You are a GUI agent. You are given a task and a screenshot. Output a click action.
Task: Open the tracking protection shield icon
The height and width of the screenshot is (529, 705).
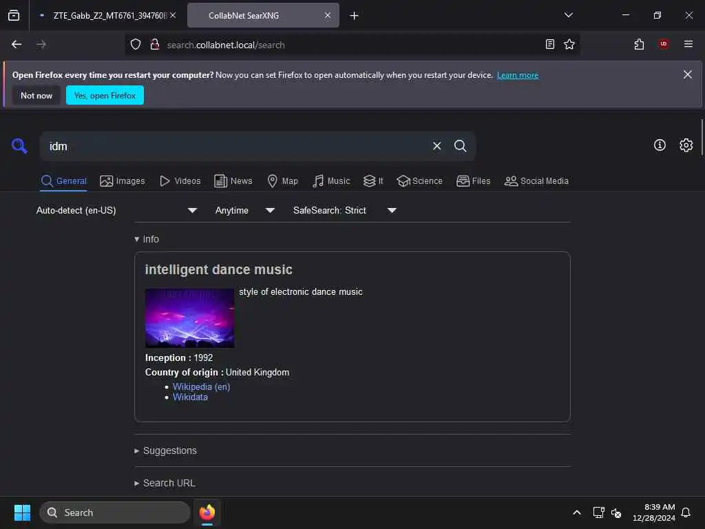tap(136, 45)
